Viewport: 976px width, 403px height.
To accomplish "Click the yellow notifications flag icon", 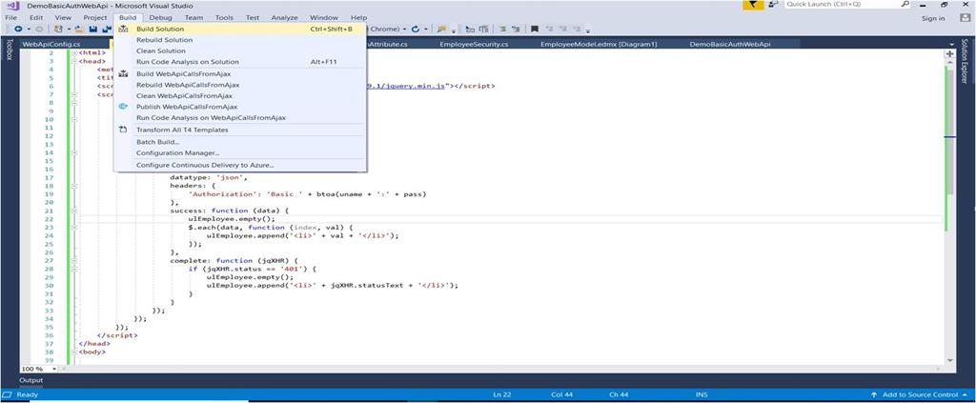I will [754, 5].
